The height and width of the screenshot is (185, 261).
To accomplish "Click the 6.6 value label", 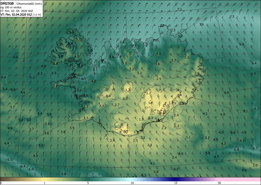I will click(31, 169).
